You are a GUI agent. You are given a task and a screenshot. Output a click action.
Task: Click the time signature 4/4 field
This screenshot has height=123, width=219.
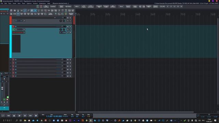72,116
